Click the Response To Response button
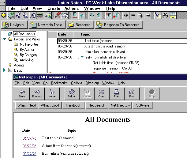The height and width of the screenshot is (158, 187). click(x=119, y=25)
